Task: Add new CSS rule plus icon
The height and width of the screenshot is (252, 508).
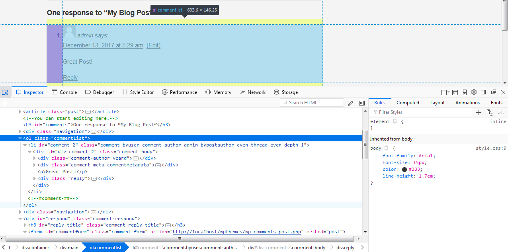Action: point(479,113)
